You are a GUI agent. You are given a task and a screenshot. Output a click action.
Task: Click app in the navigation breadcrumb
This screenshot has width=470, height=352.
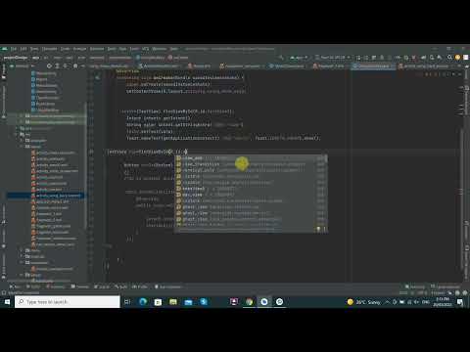35,58
